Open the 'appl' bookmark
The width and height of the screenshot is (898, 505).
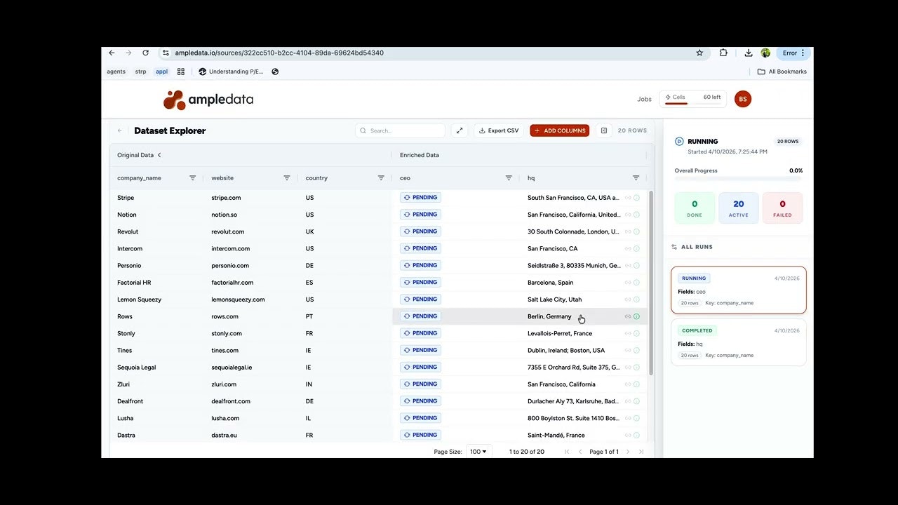click(x=162, y=72)
